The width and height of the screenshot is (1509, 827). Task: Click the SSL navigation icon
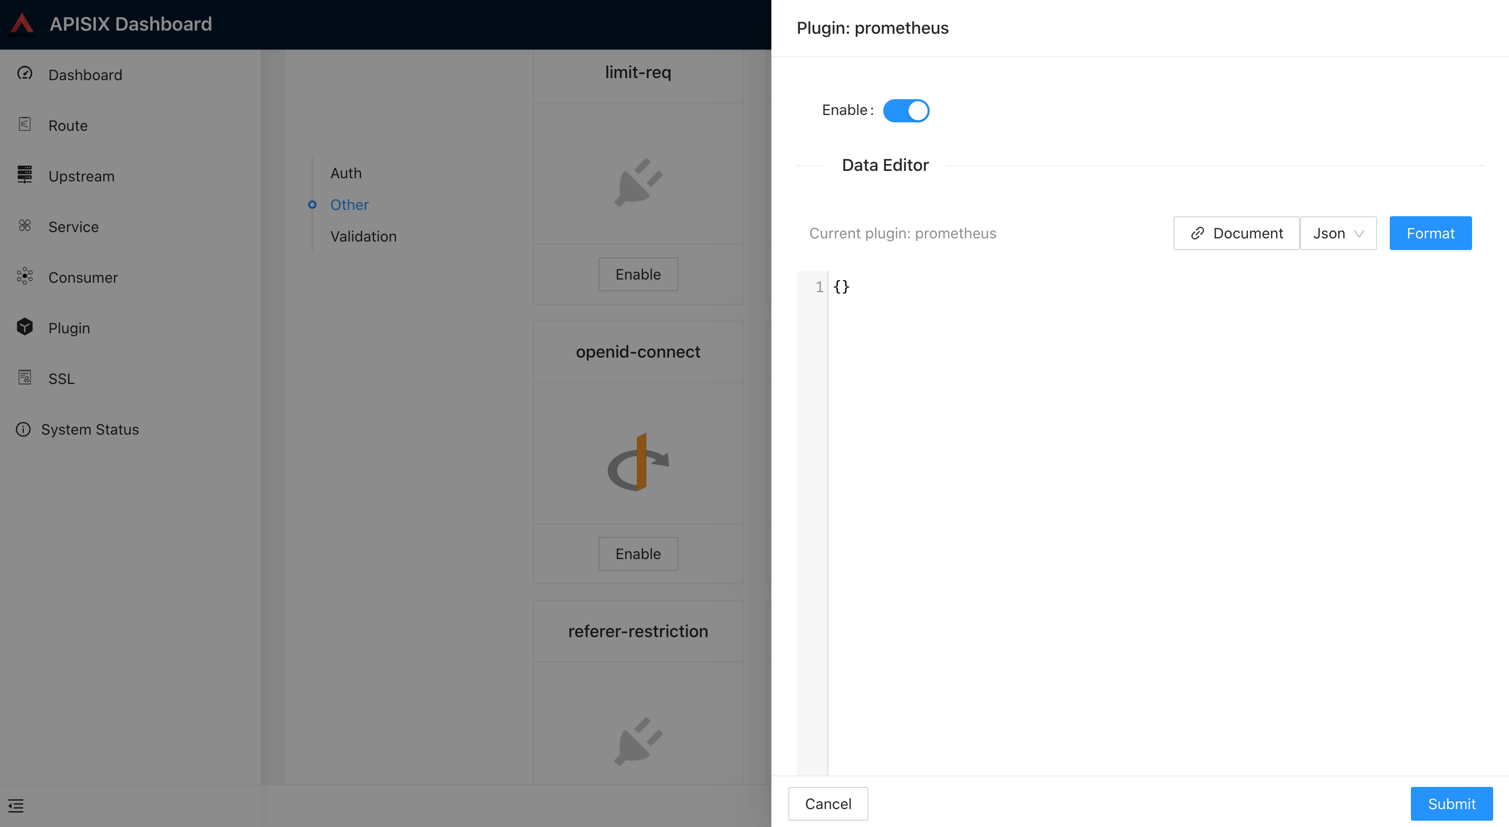point(24,377)
